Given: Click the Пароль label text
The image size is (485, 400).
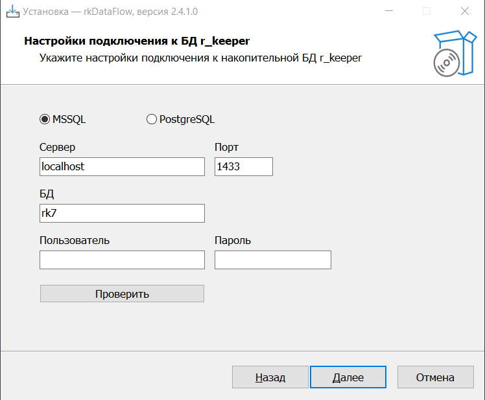Looking at the screenshot, I should click(x=233, y=241).
